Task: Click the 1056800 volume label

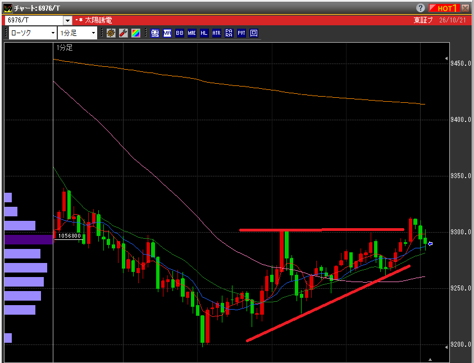Action: (x=70, y=236)
